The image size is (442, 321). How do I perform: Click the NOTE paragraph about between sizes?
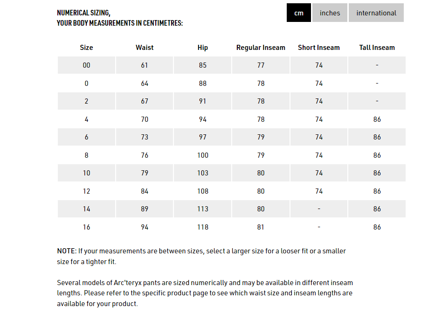[201, 256]
